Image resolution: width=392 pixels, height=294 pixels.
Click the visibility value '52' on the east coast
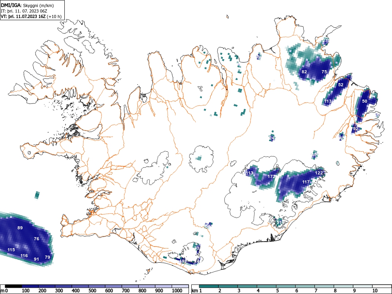tap(341, 85)
